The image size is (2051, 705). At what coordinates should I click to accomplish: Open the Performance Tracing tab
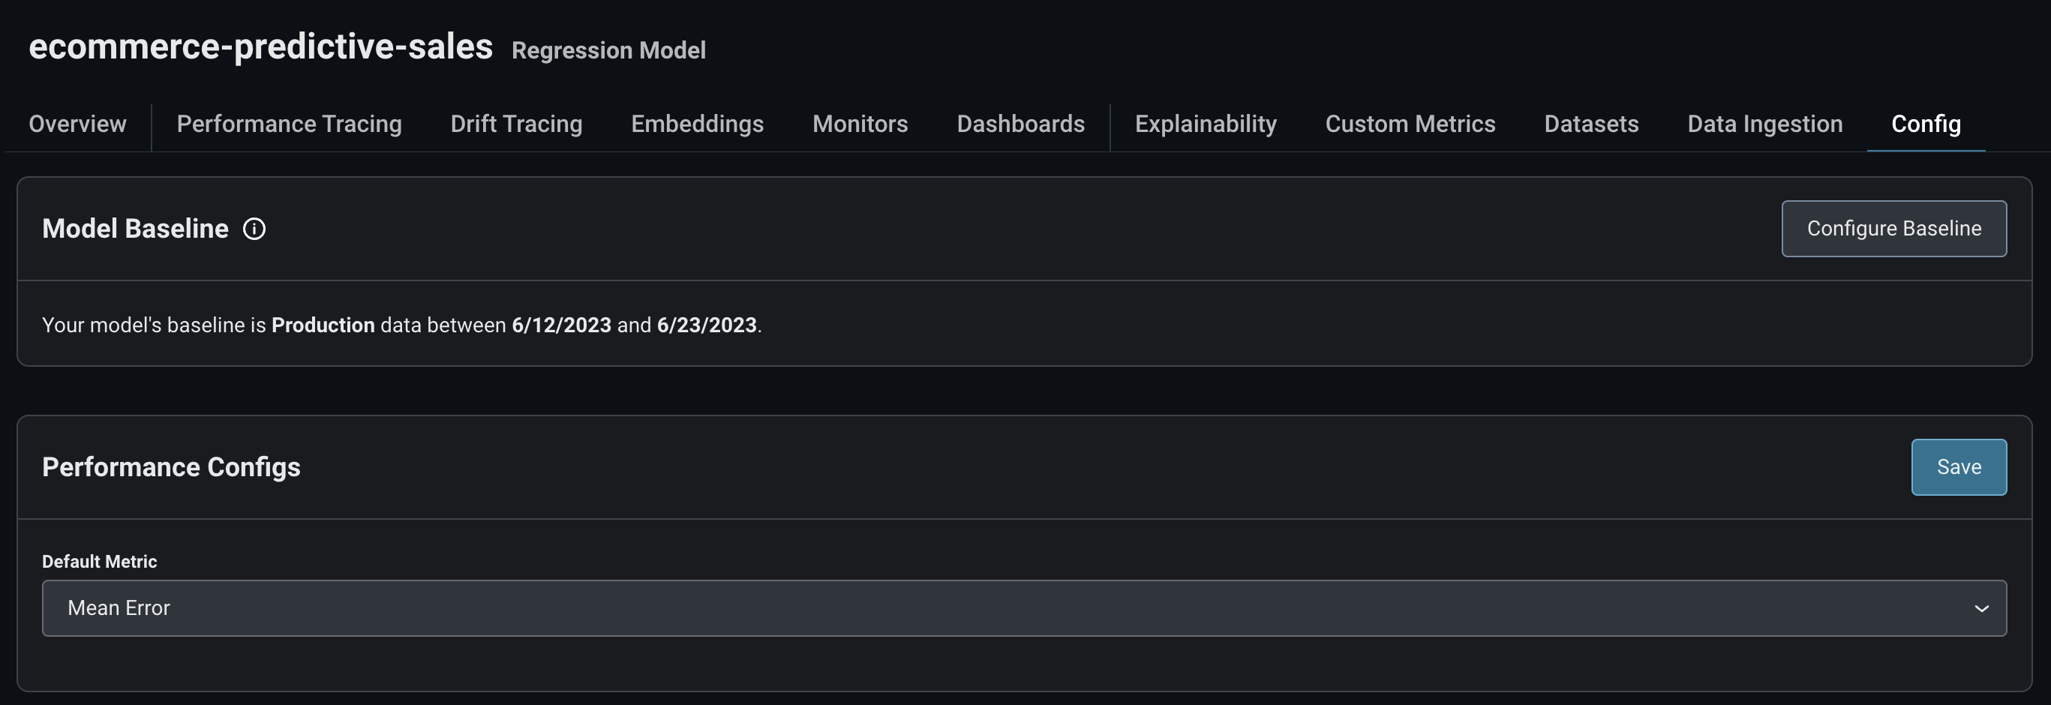(289, 124)
